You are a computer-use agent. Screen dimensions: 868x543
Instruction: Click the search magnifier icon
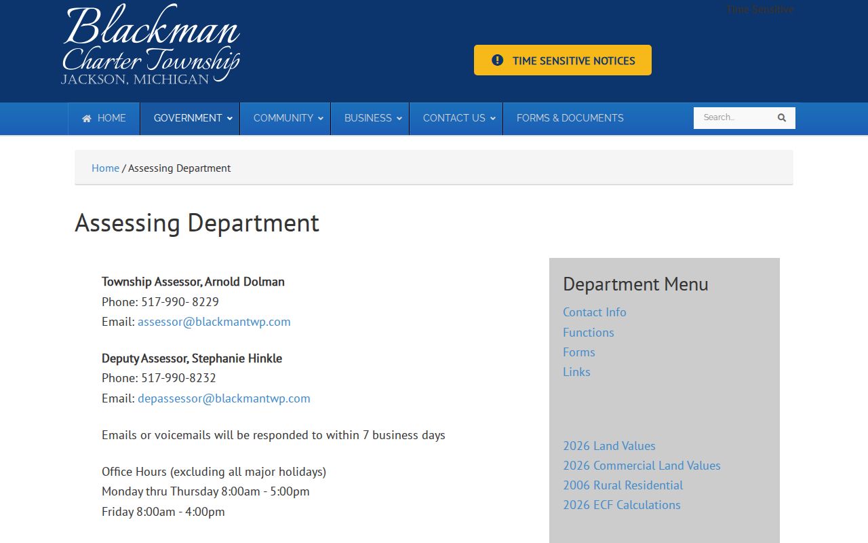coord(782,117)
